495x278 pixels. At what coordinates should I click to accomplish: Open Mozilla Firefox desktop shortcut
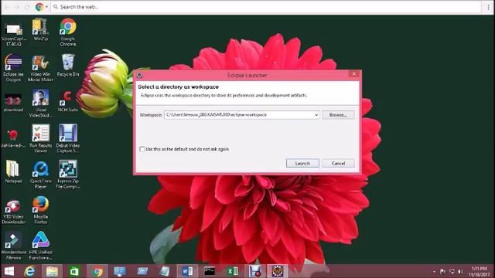[41, 210]
